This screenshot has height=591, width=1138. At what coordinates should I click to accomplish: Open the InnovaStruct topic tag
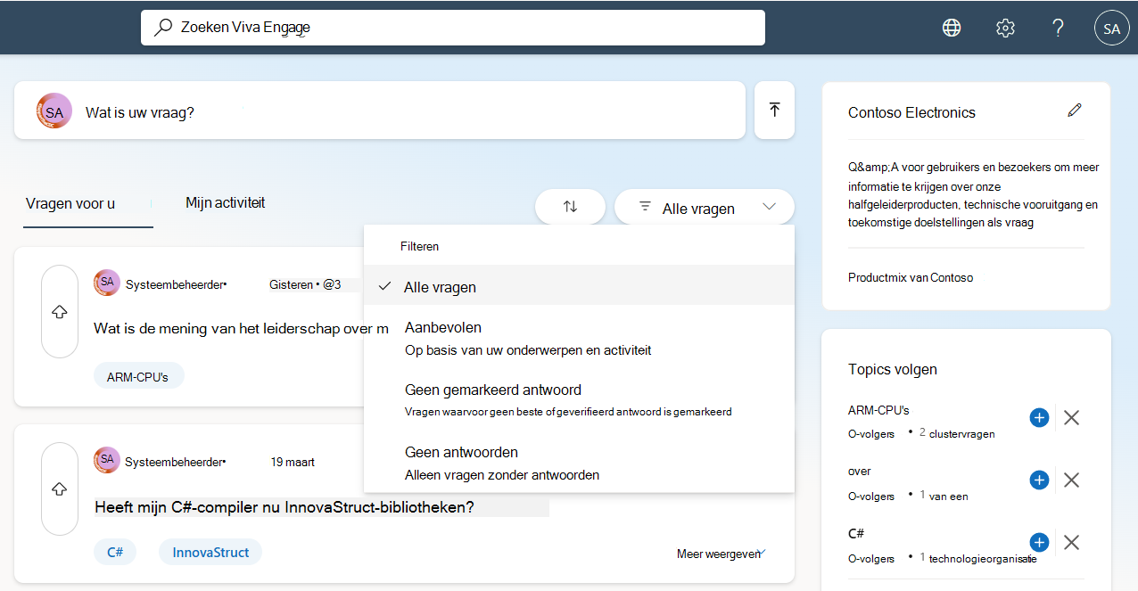click(x=210, y=552)
